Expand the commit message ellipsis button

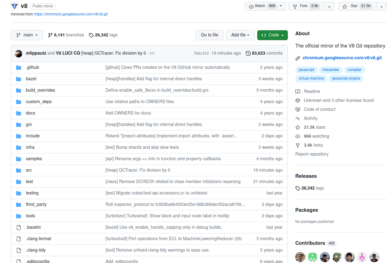[x=151, y=53]
